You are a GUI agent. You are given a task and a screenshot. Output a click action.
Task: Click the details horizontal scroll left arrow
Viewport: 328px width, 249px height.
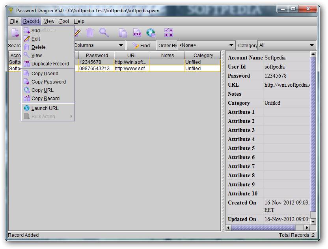pyautogui.click(x=228, y=228)
